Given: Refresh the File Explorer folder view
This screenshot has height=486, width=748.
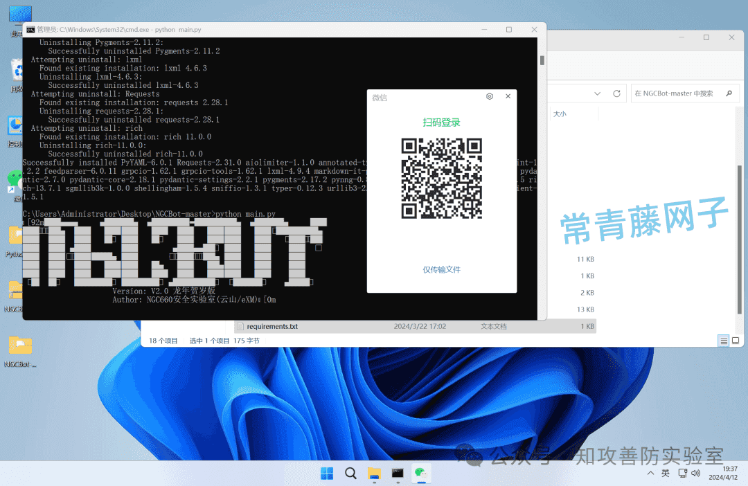Looking at the screenshot, I should (x=617, y=93).
